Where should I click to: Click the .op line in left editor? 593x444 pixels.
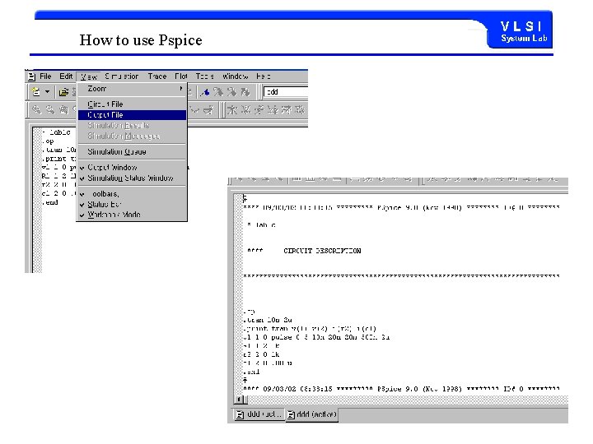48,141
